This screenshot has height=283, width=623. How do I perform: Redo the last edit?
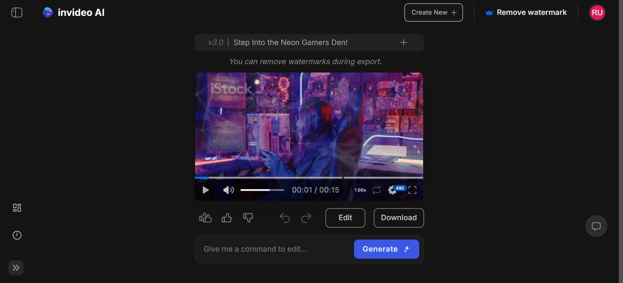pos(306,218)
